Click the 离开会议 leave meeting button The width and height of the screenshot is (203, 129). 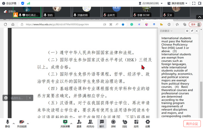[x=192, y=124]
